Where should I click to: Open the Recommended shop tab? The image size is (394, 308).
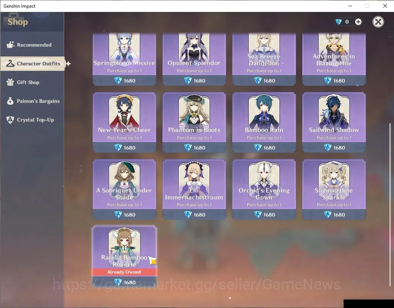(32, 45)
